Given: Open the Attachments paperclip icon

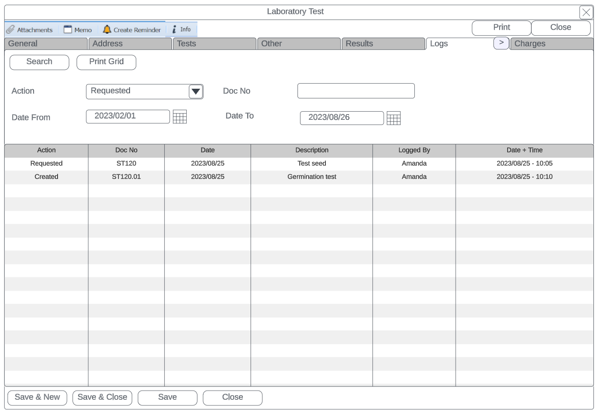Looking at the screenshot, I should coord(11,30).
